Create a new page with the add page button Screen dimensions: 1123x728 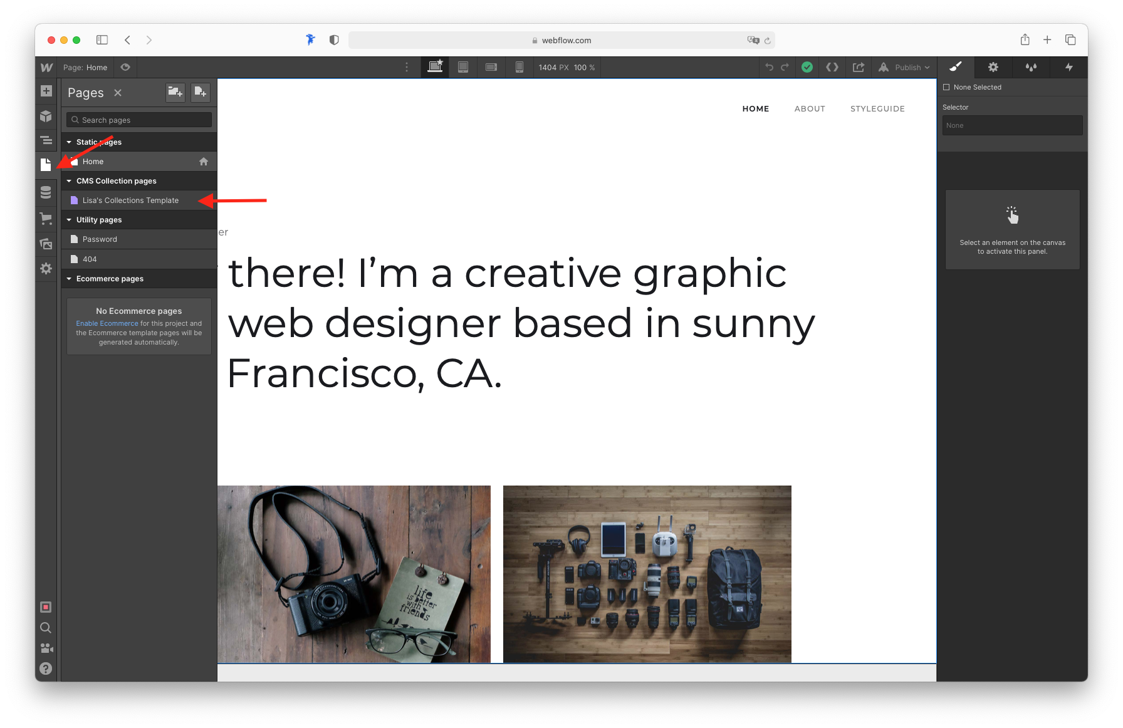coord(200,92)
